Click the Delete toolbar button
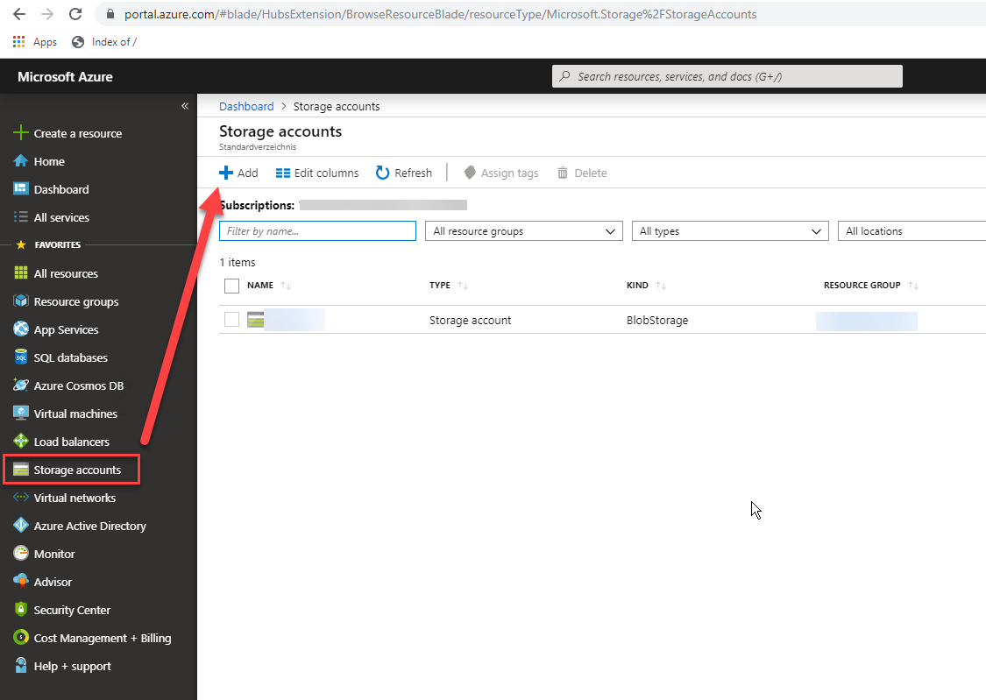 tap(582, 173)
